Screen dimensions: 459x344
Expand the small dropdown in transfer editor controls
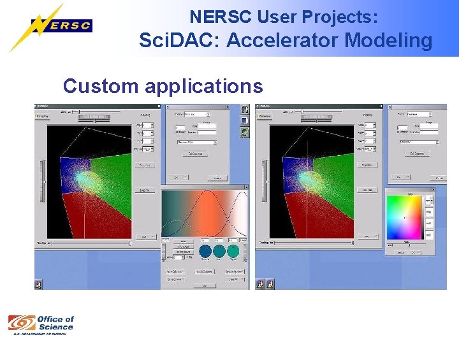pos(179,257)
